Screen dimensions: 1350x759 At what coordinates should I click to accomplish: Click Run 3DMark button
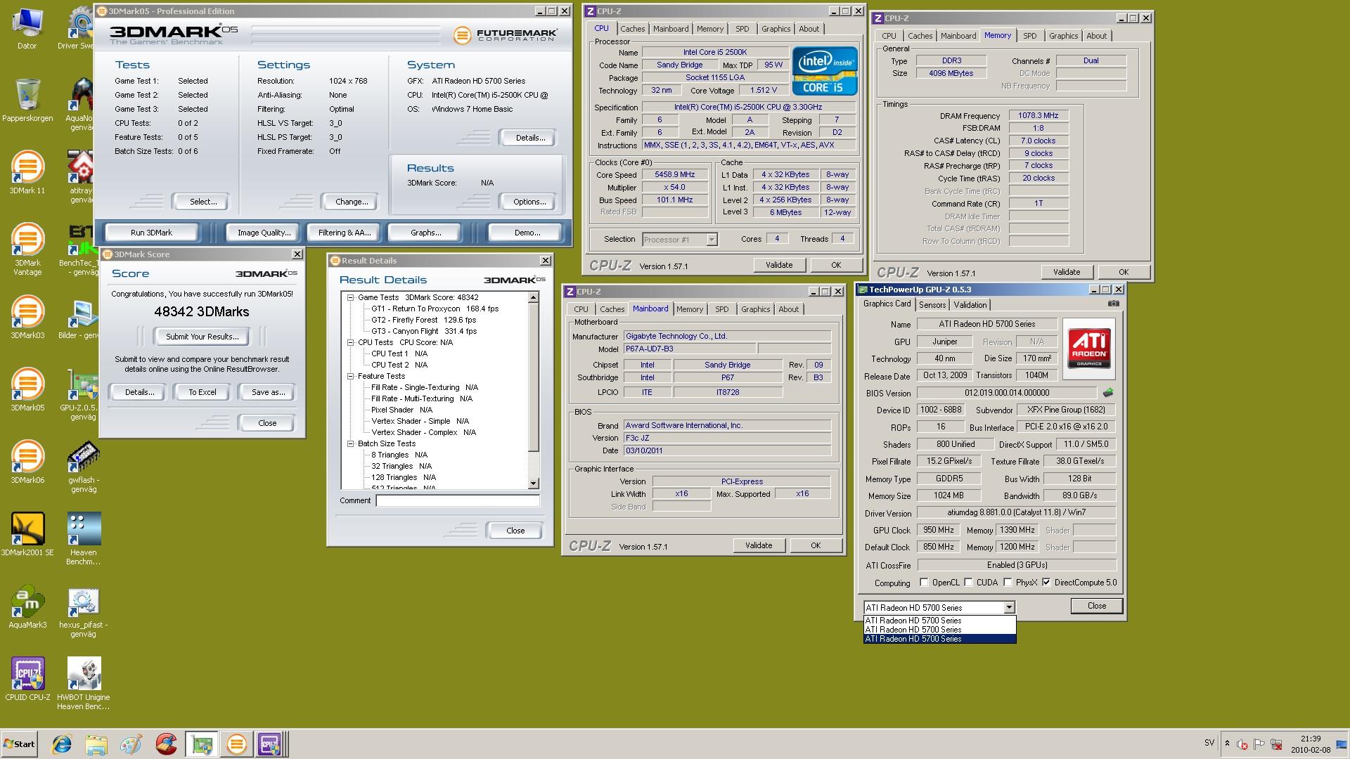151,233
